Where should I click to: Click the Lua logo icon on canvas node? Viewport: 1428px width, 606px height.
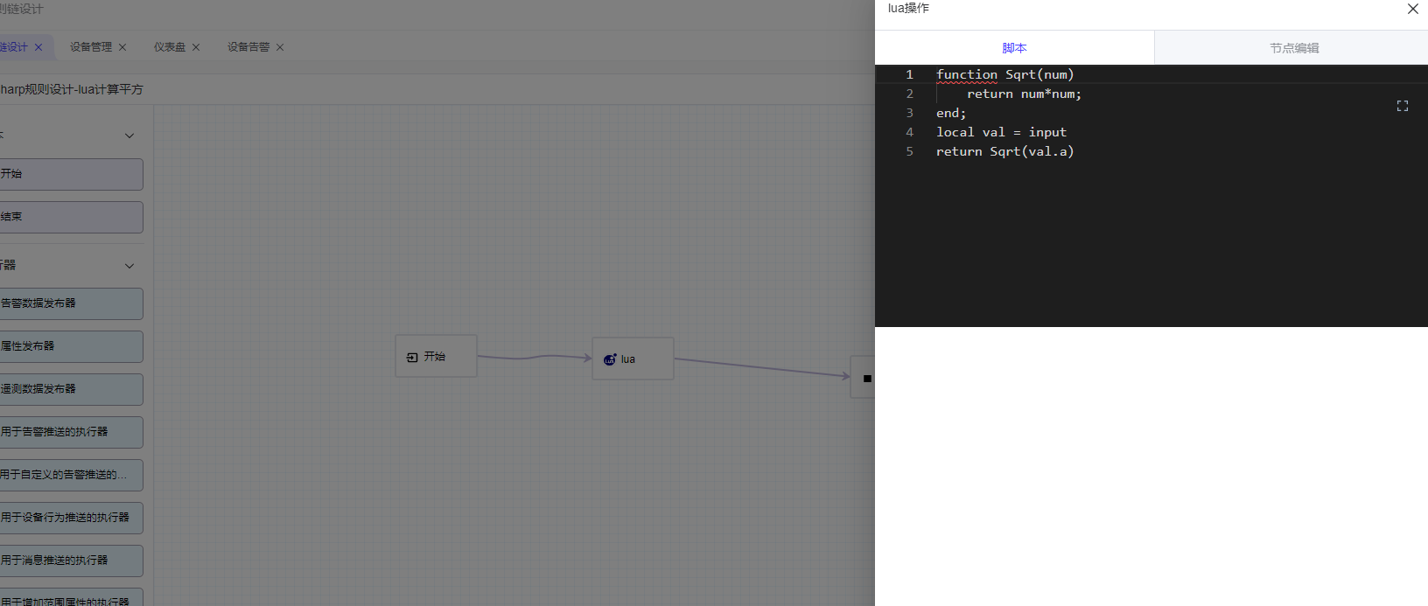pyautogui.click(x=610, y=359)
